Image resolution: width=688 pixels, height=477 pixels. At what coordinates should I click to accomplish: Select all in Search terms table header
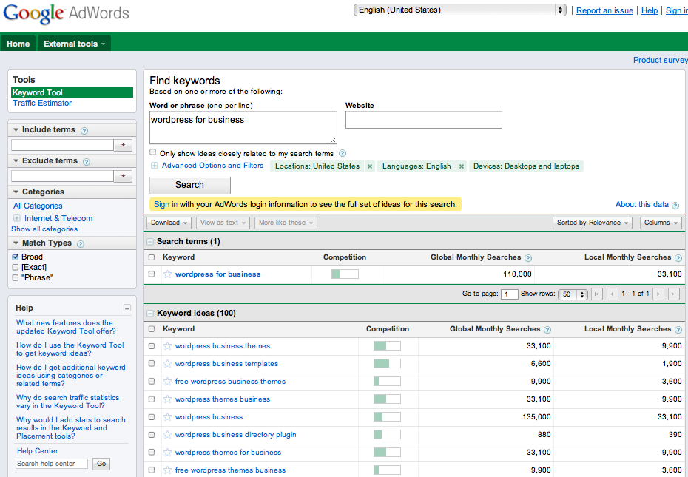(x=152, y=257)
